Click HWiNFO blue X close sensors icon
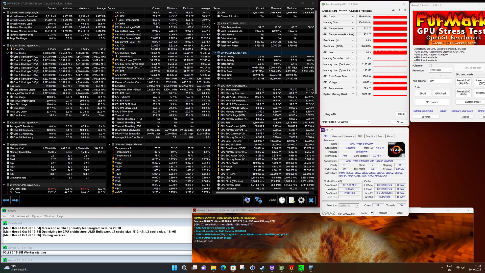Image resolution: width=485 pixels, height=273 pixels. pyautogui.click(x=311, y=200)
